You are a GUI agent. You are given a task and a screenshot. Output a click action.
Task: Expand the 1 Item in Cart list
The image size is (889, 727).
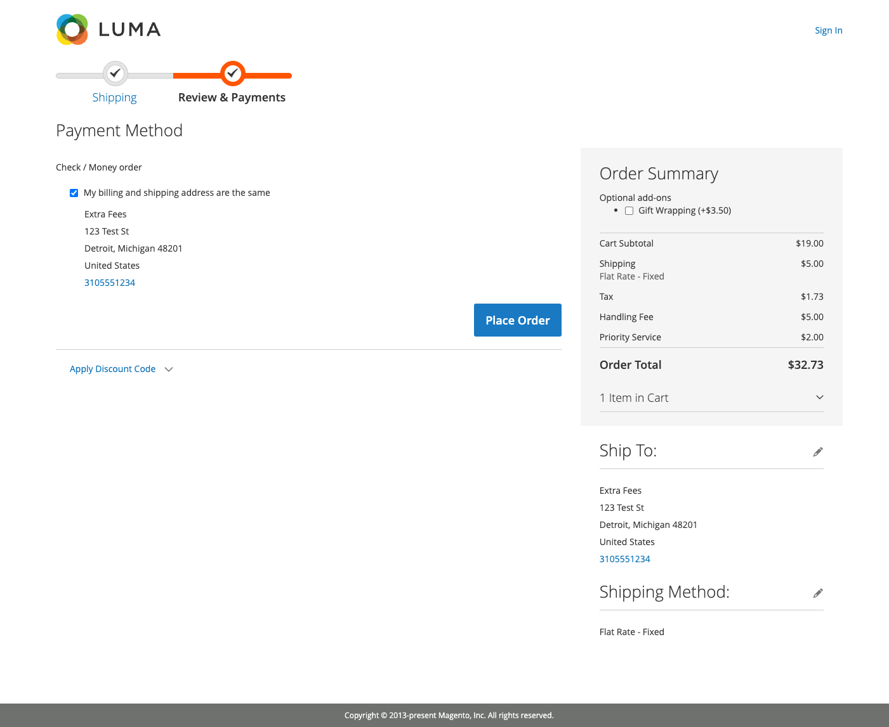pyautogui.click(x=711, y=397)
